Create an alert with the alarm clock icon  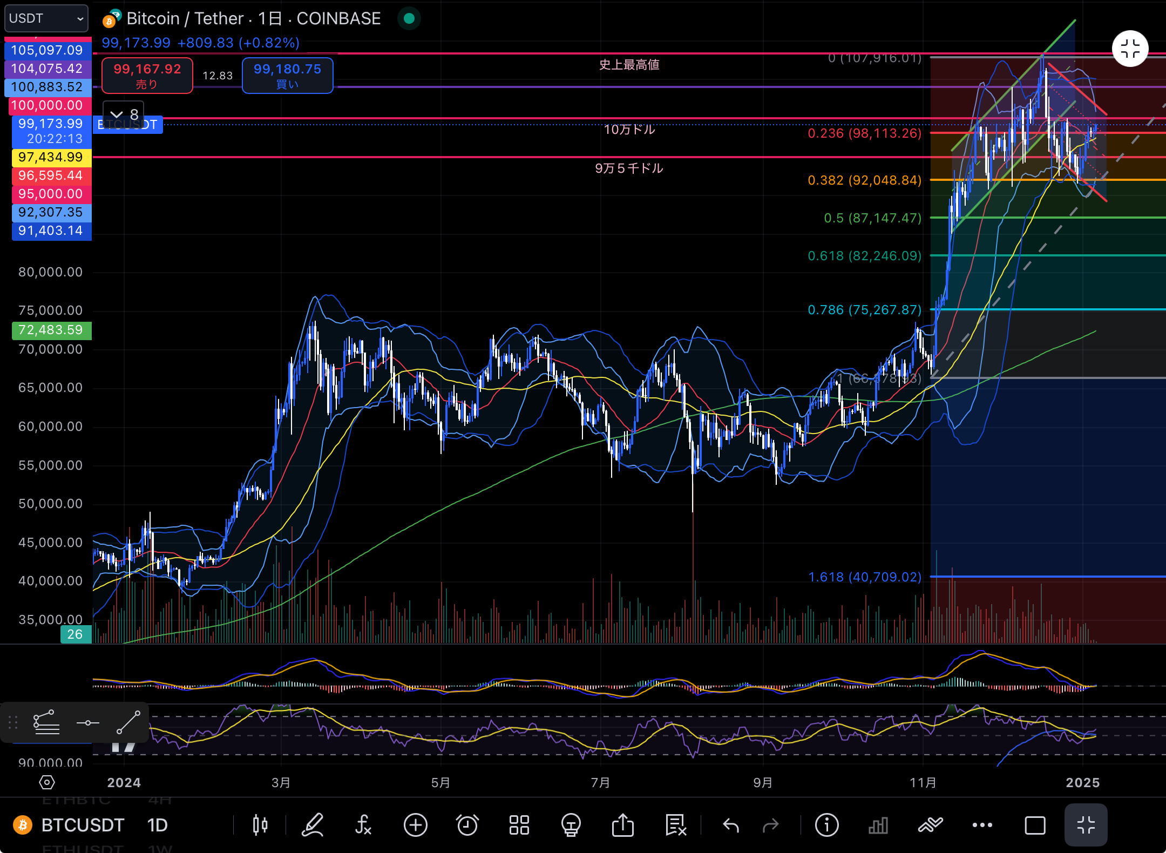coord(467,825)
